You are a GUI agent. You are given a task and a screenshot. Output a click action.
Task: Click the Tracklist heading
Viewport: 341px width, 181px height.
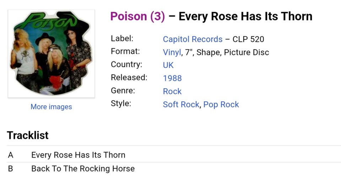click(x=28, y=135)
